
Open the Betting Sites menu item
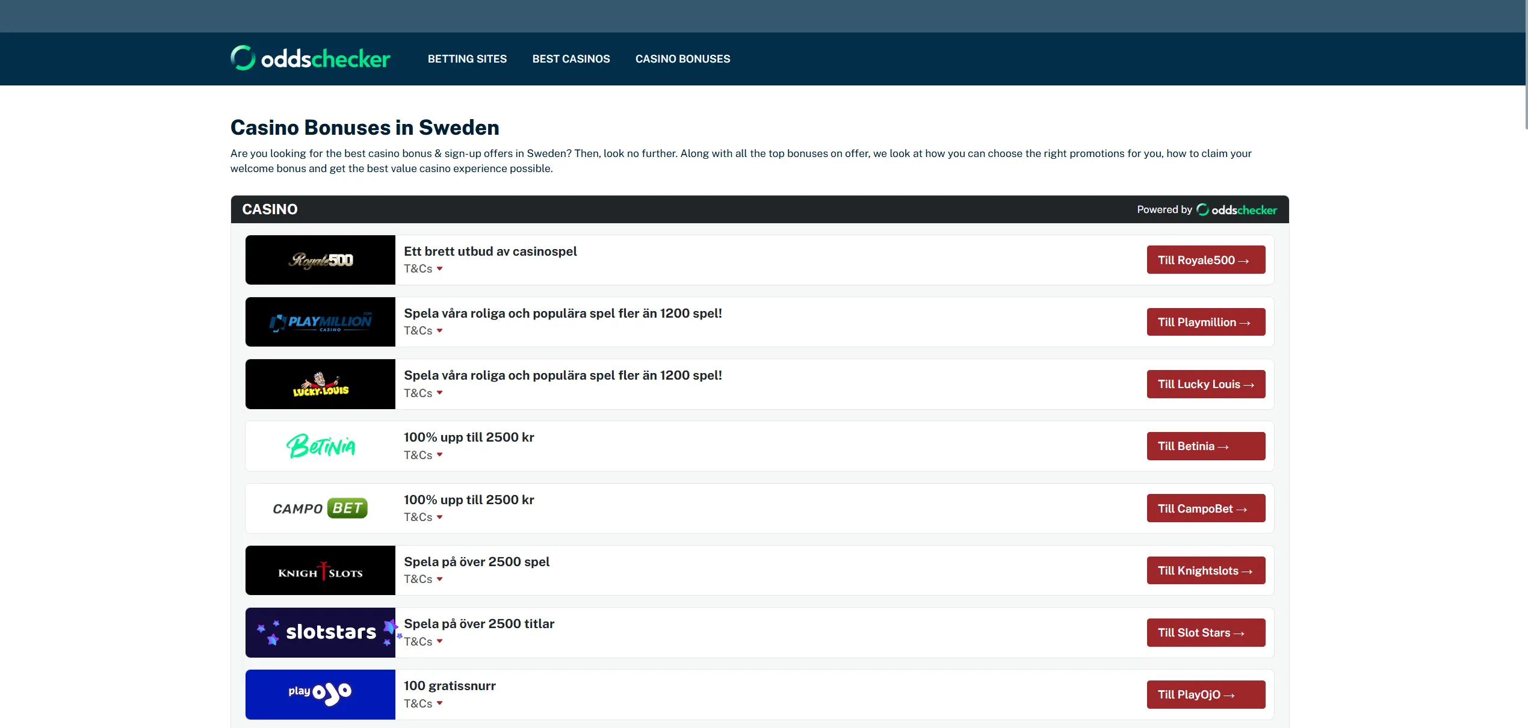tap(467, 59)
